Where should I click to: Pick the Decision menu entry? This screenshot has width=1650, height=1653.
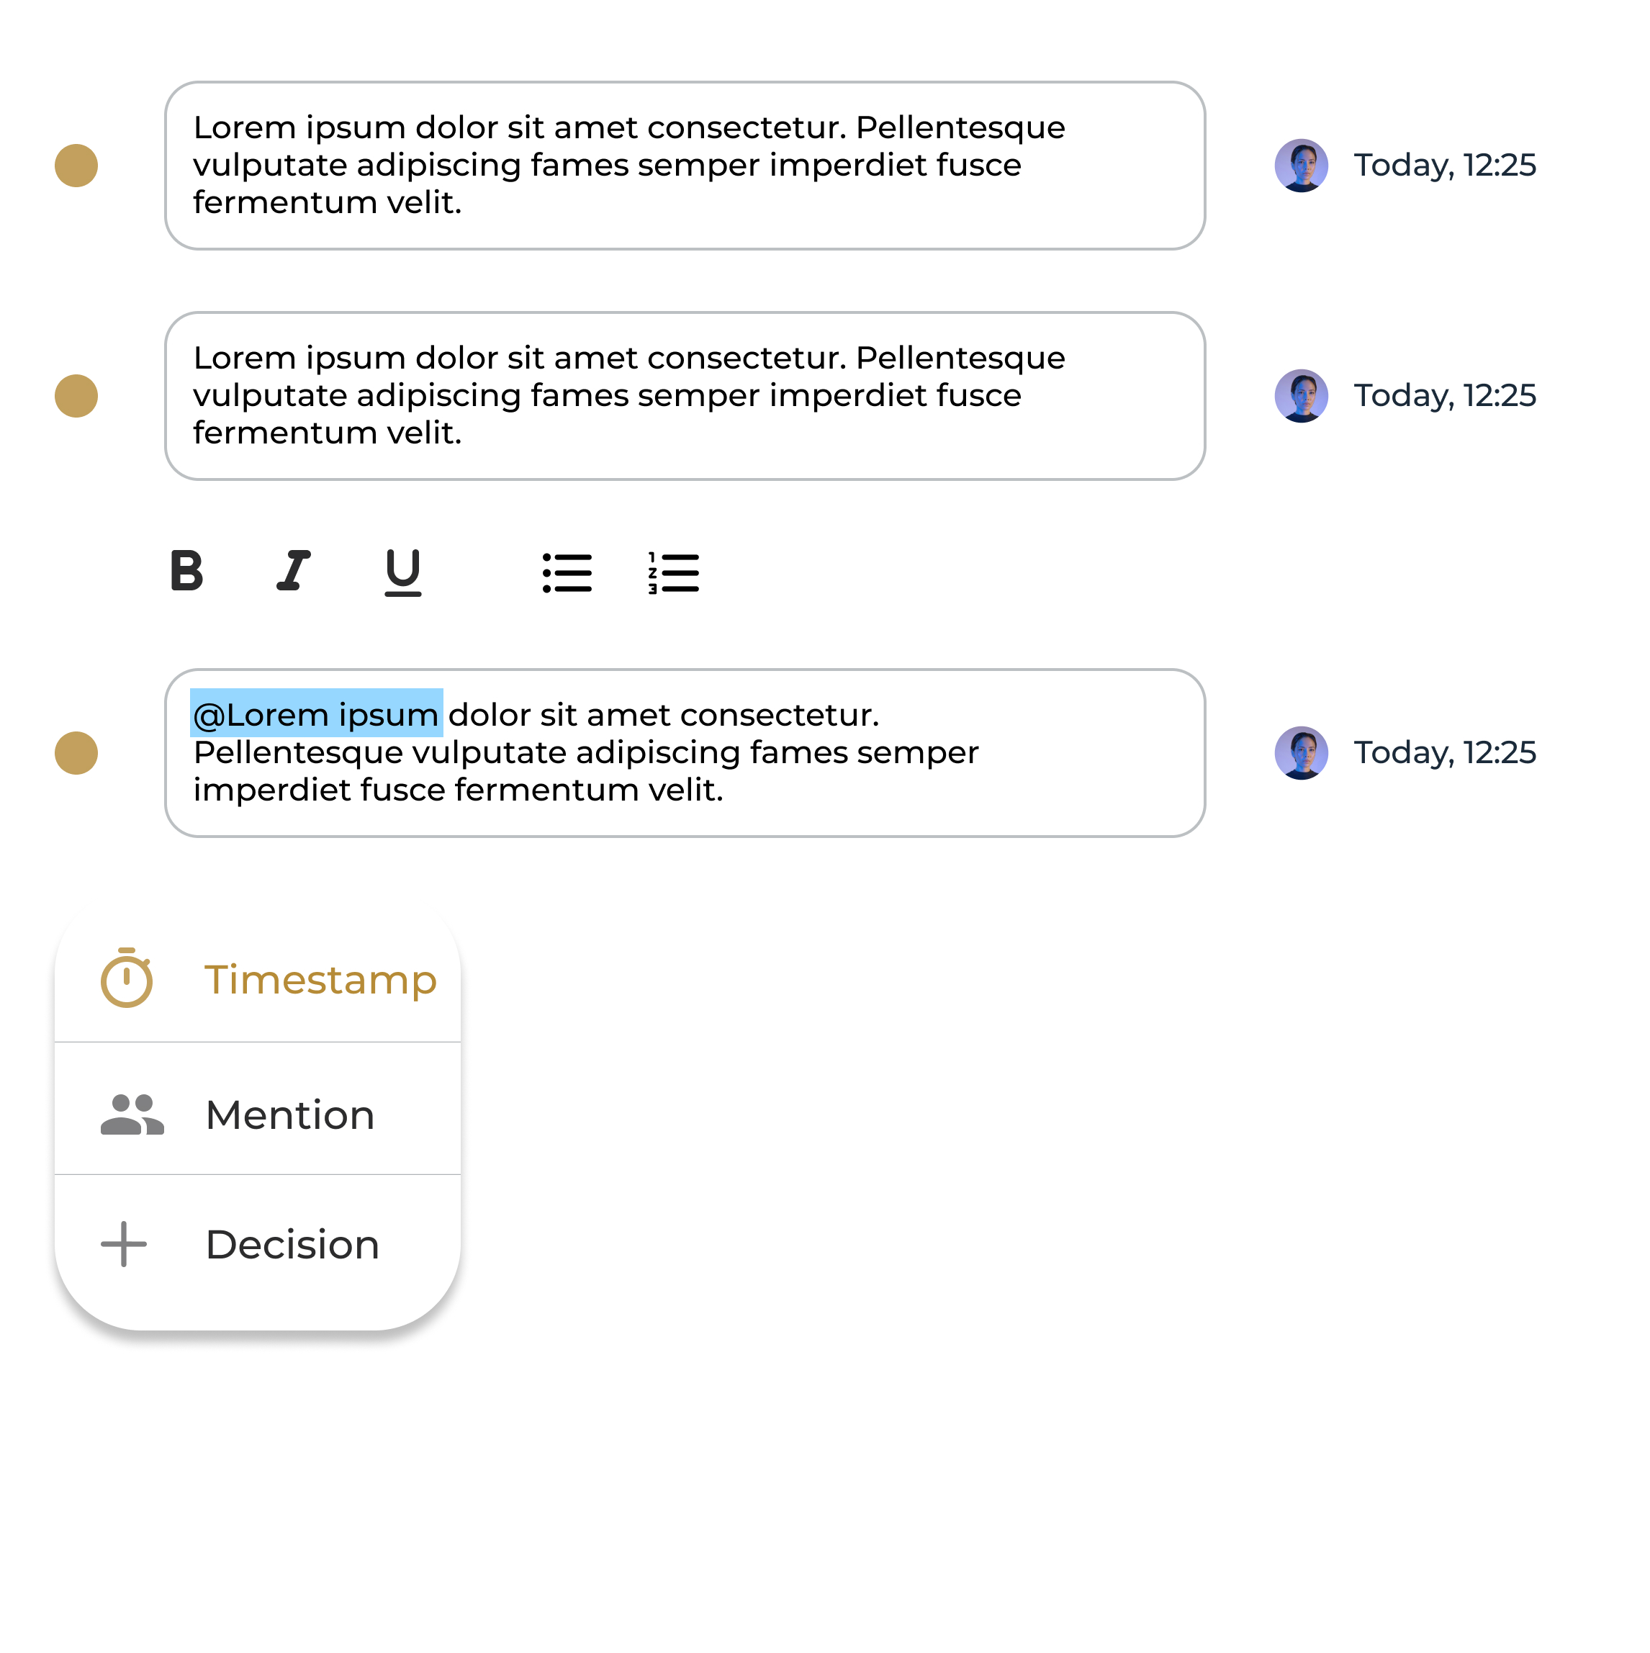point(292,1244)
